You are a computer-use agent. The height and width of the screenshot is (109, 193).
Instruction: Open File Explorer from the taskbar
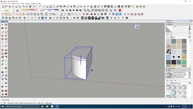(47, 106)
